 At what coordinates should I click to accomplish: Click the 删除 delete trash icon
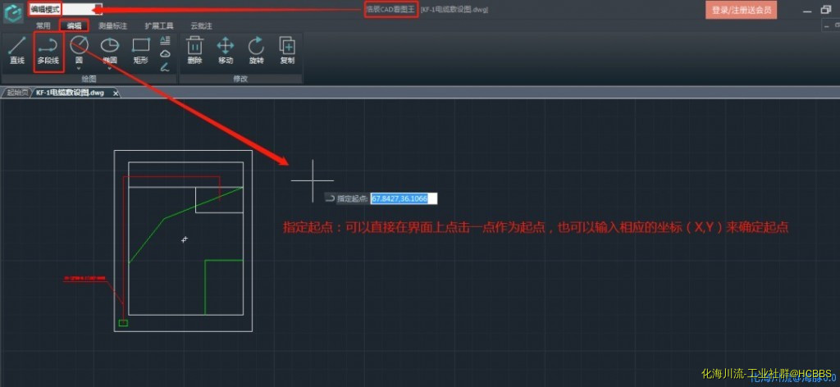194,49
